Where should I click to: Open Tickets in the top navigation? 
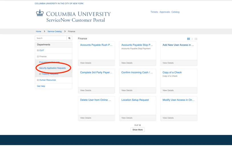coord(154,12)
